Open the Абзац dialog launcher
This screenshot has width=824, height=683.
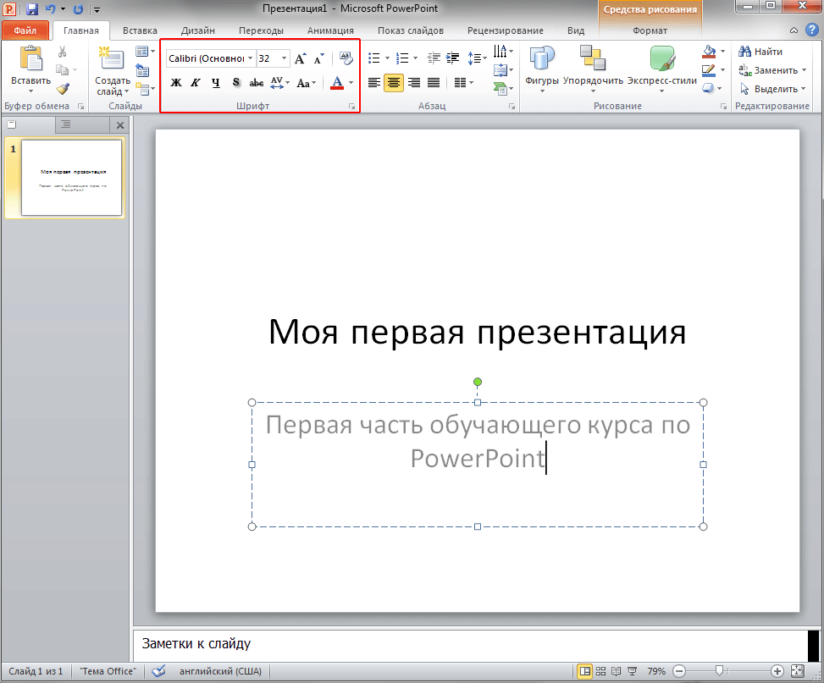(x=512, y=106)
